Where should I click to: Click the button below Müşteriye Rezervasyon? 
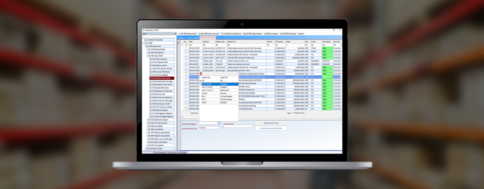pos(271,128)
